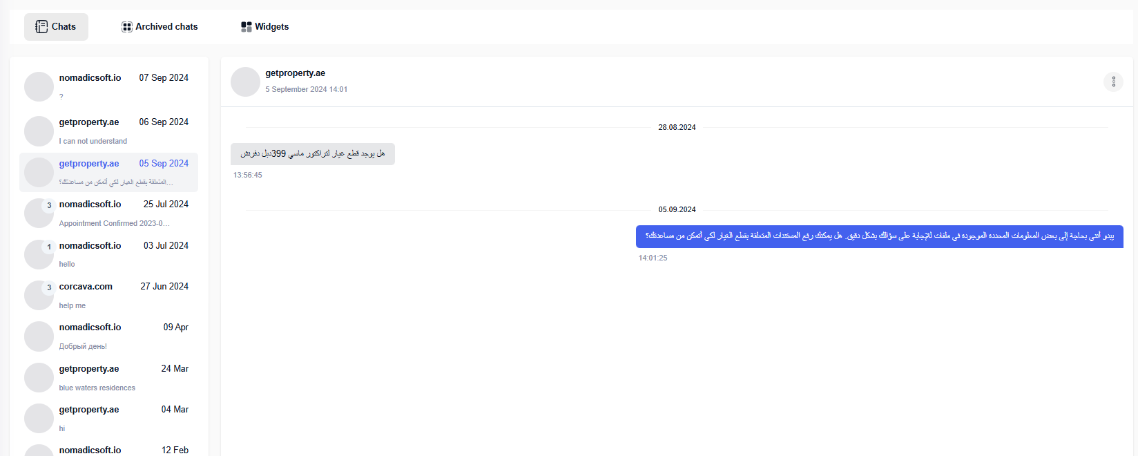Click the Chats notebook icon
This screenshot has width=1138, height=456.
pos(41,27)
